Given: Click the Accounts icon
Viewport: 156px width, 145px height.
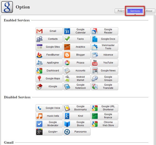Looking at the screenshot, I should point(67,71).
